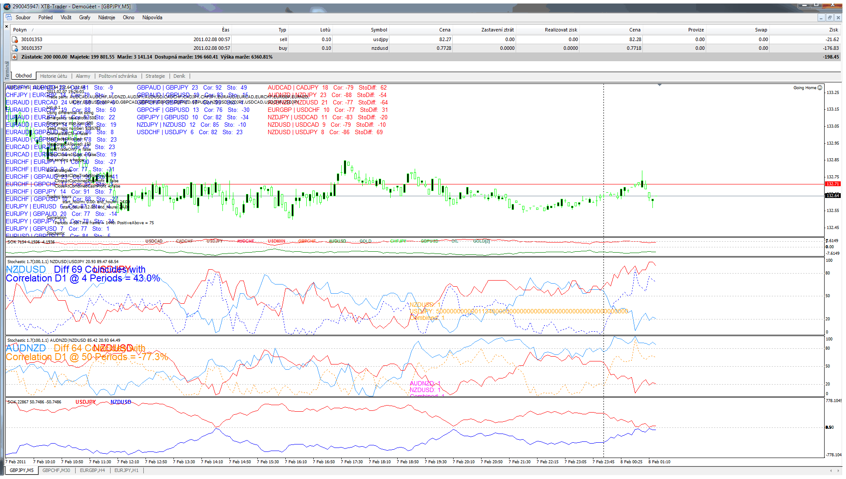Viewport: 846px width, 479px height.
Task: Switch to the Obchod terminal tab
Action: coord(24,76)
